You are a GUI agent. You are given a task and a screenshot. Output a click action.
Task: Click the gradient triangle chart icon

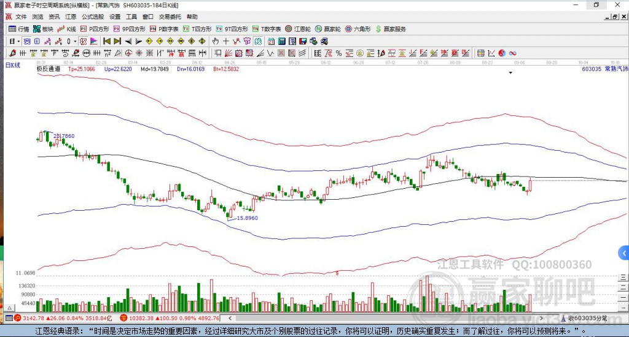93,41
